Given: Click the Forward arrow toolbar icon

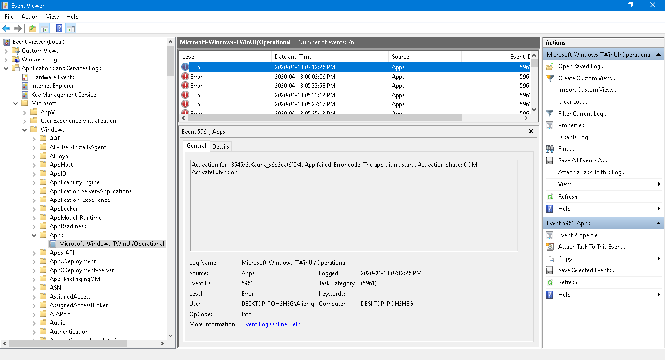Looking at the screenshot, I should click(18, 28).
